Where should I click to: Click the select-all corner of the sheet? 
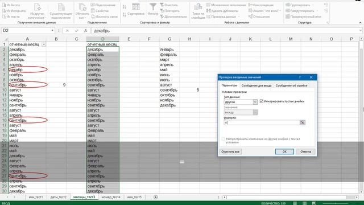pos(5,39)
